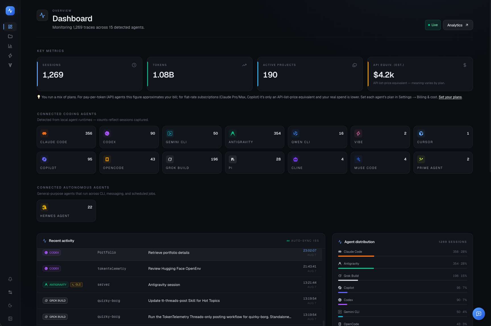The width and height of the screenshot is (491, 326).
Task: Click the AUTO-SYNC 15S indicator
Action: [303, 241]
